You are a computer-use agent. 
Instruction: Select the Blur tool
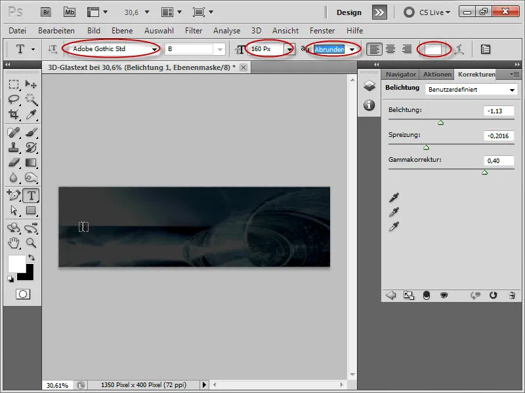14,178
